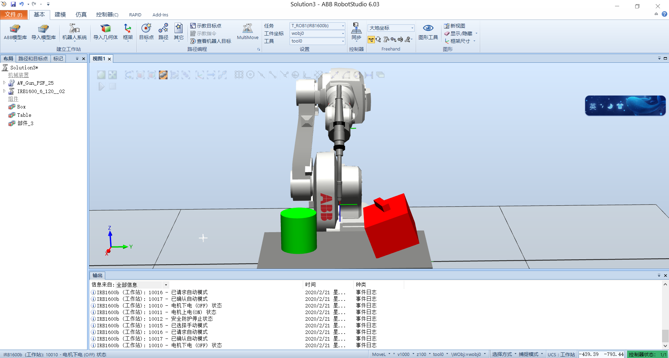
Task: Open 图形工具 graphics tools
Action: pos(428,32)
